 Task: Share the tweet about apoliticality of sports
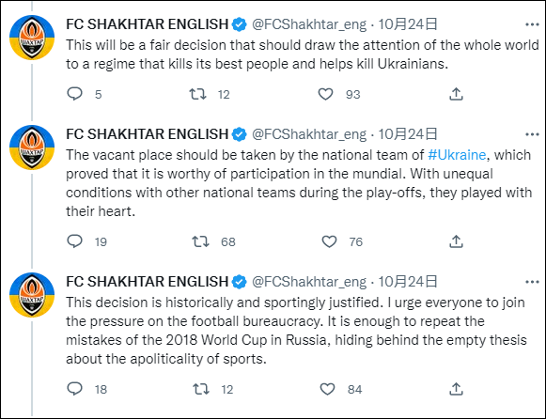coord(456,389)
